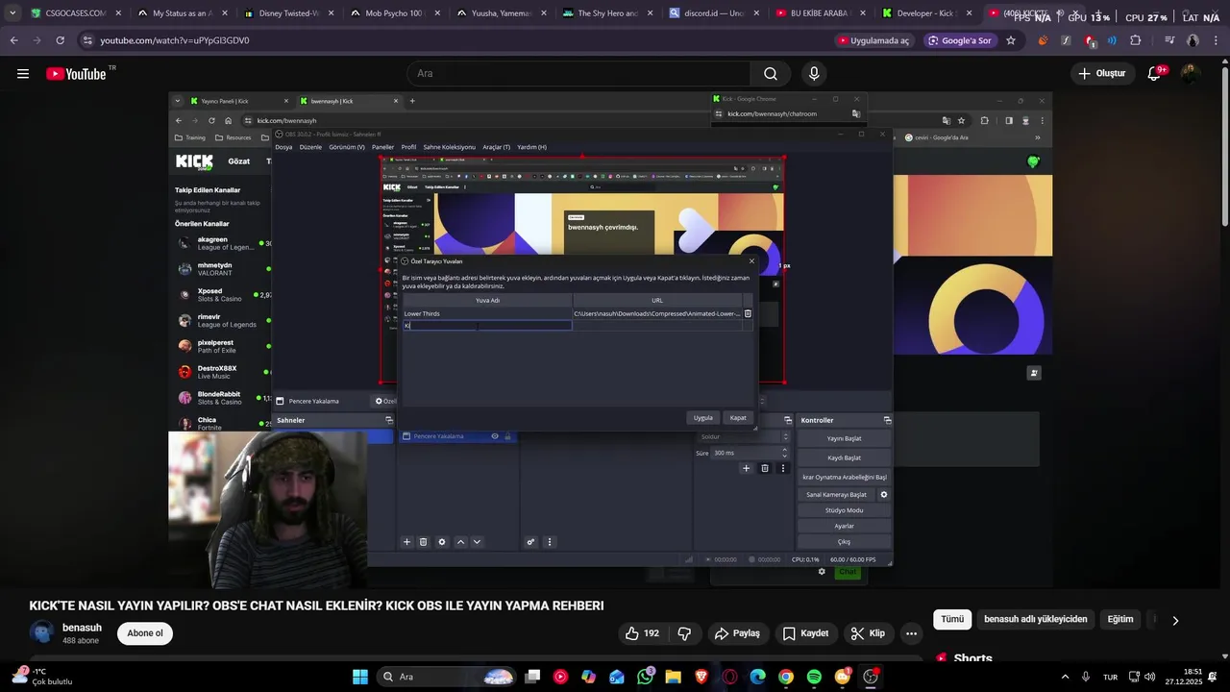Image resolution: width=1230 pixels, height=692 pixels.
Task: Select the benasuh adlı yükleyiciden chip
Action: tap(1036, 619)
